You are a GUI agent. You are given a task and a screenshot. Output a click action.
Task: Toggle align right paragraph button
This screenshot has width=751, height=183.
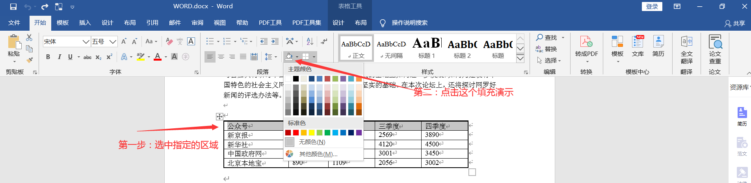[x=232, y=57]
